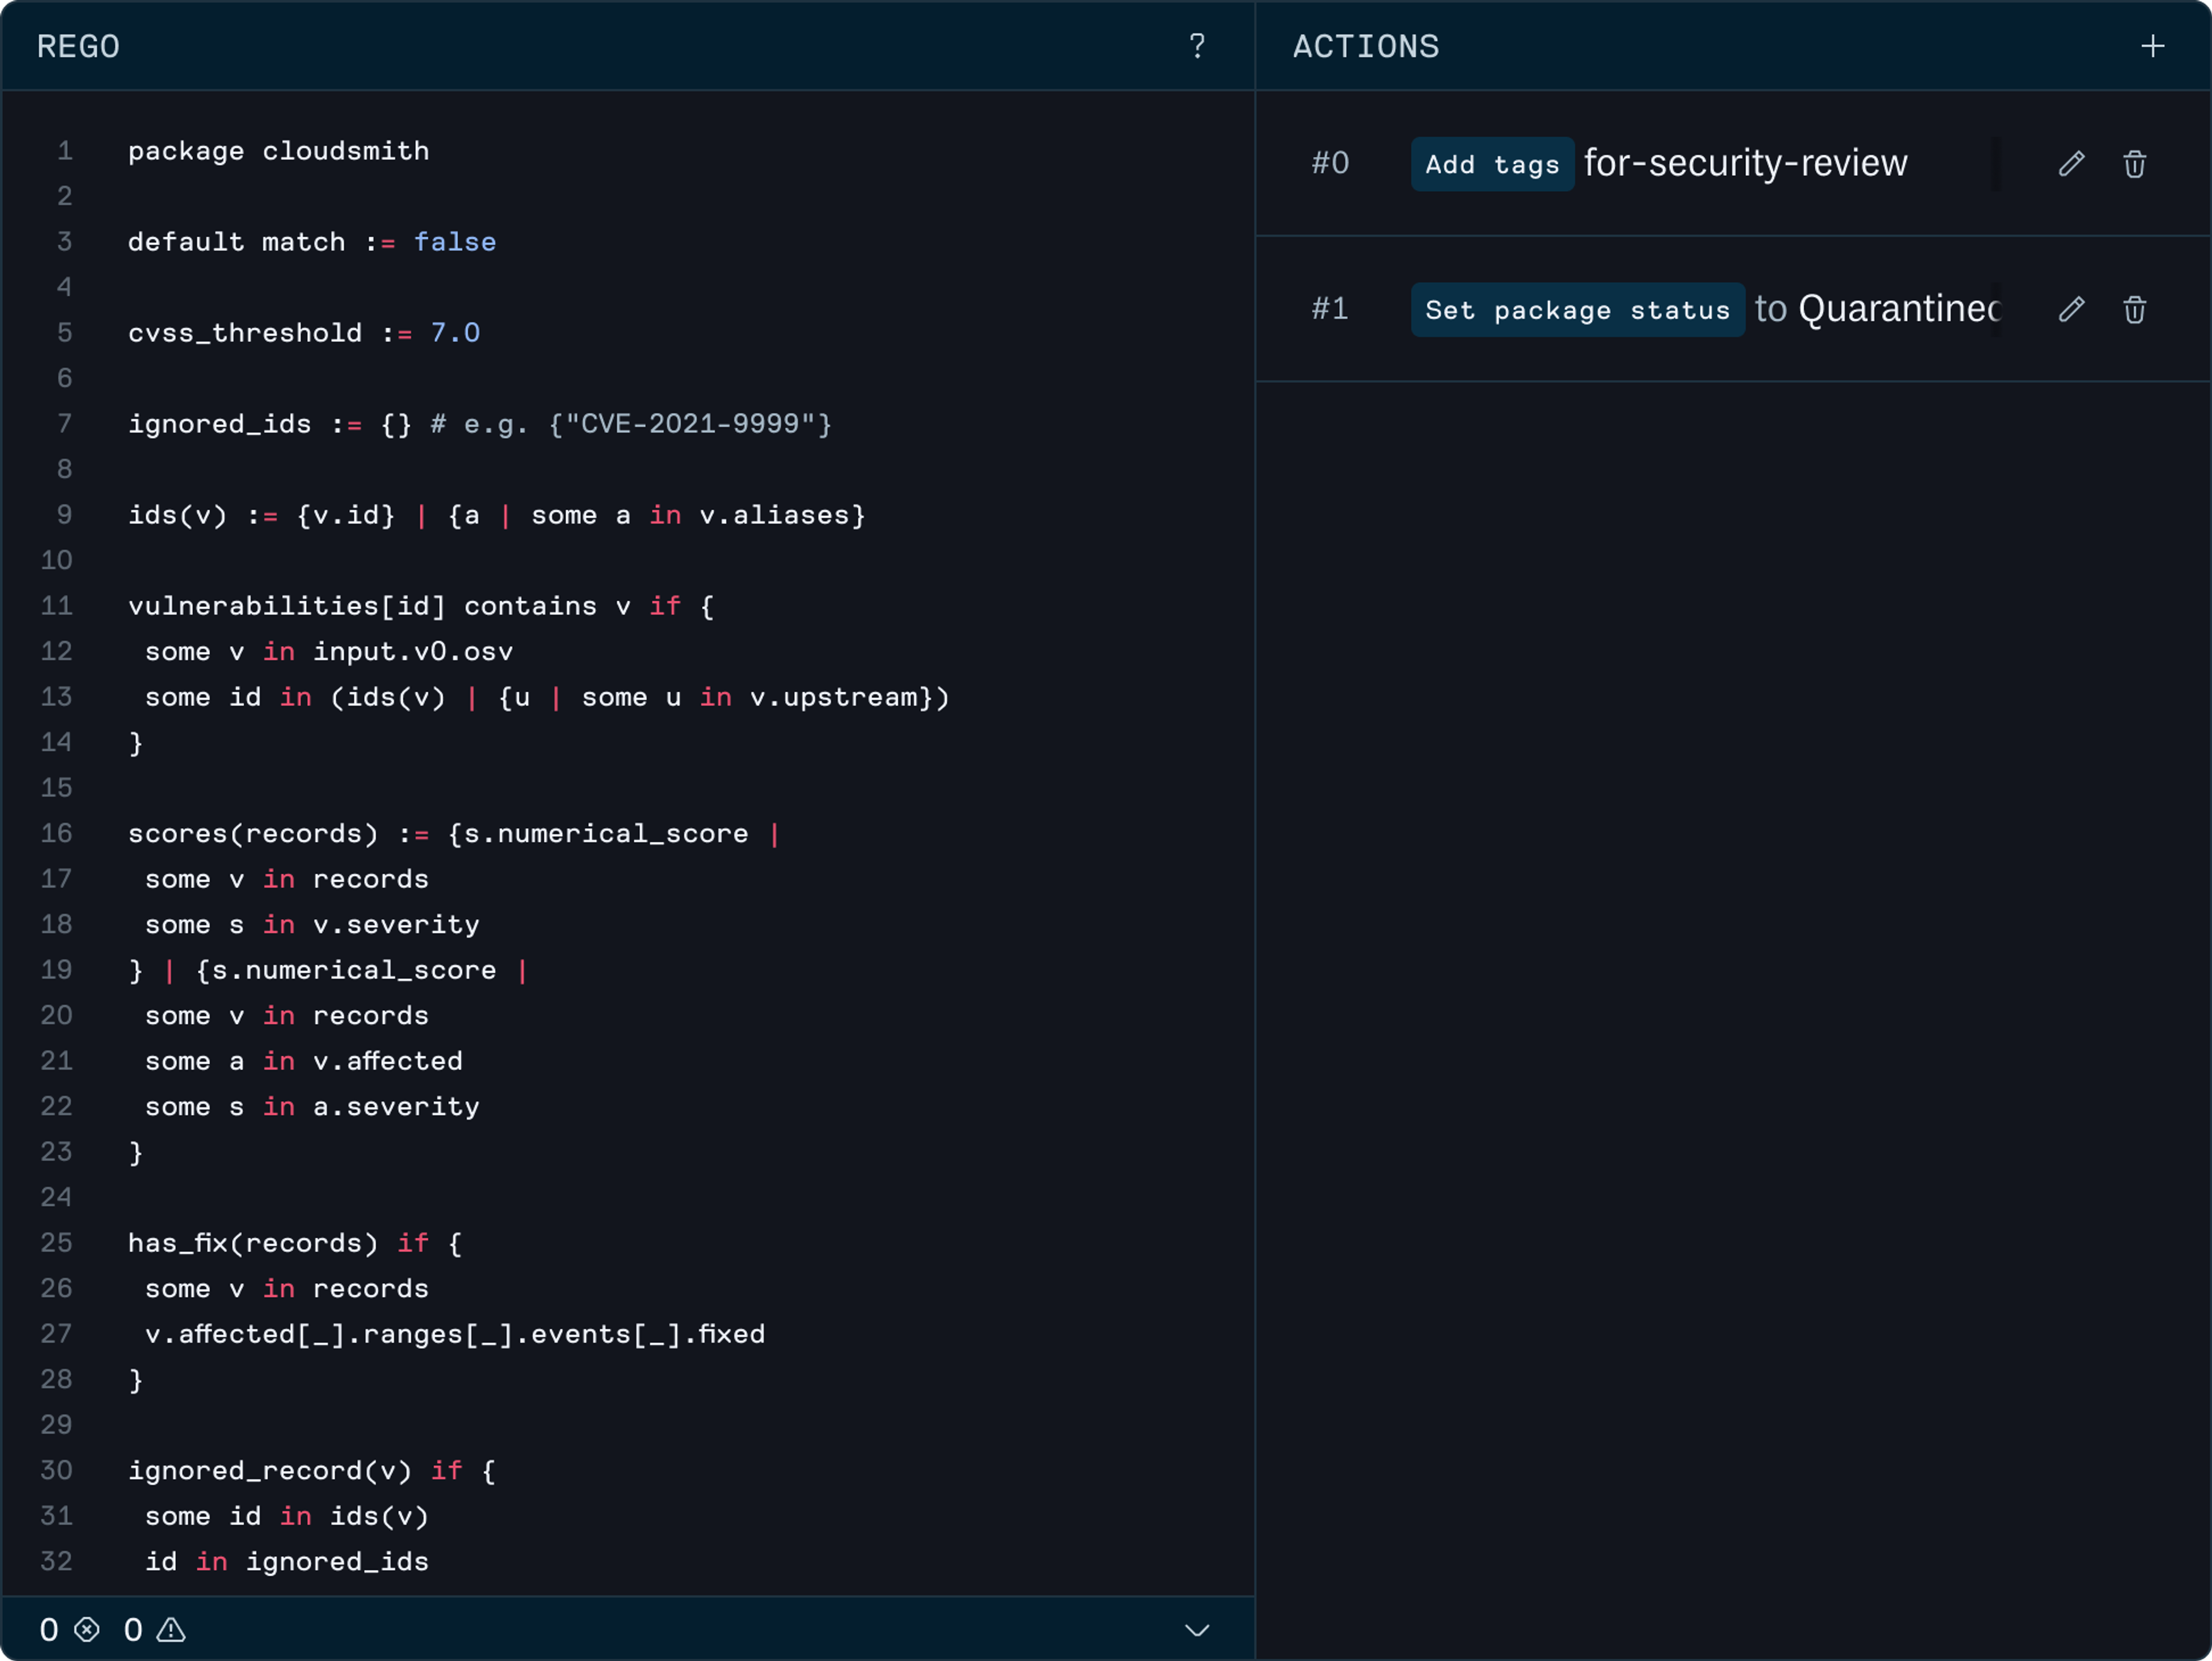Click 'ignored_record(v) if {' line
This screenshot has width=2212, height=1661.
coord(312,1471)
